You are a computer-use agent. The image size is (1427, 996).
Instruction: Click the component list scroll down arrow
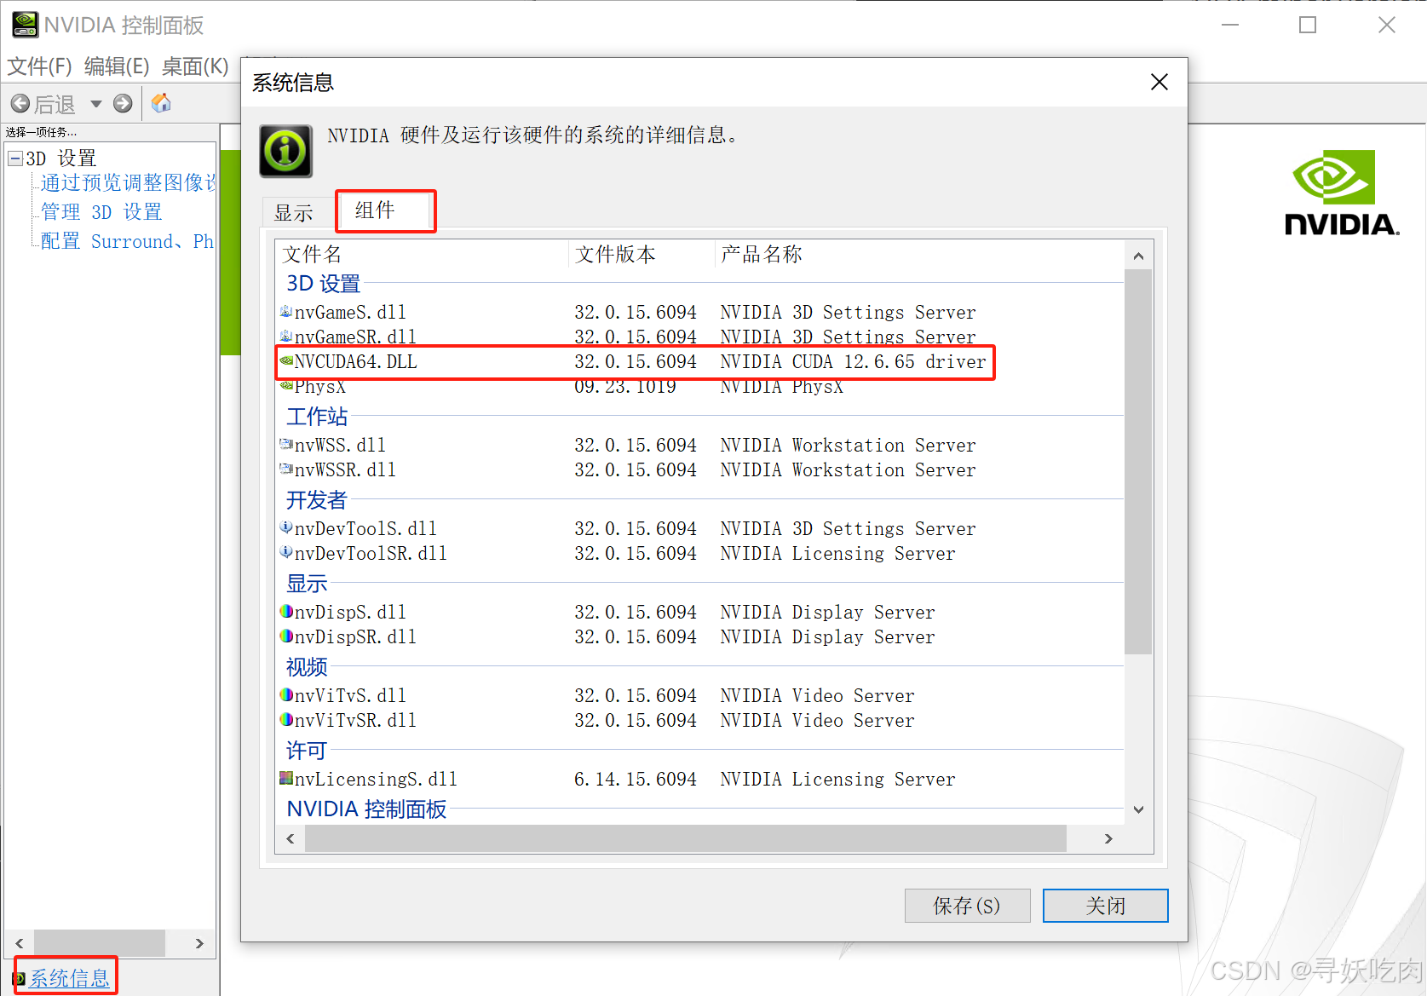(x=1138, y=809)
